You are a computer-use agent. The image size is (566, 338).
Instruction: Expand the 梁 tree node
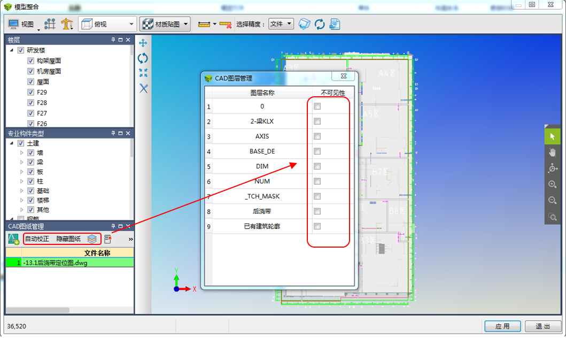click(x=22, y=162)
